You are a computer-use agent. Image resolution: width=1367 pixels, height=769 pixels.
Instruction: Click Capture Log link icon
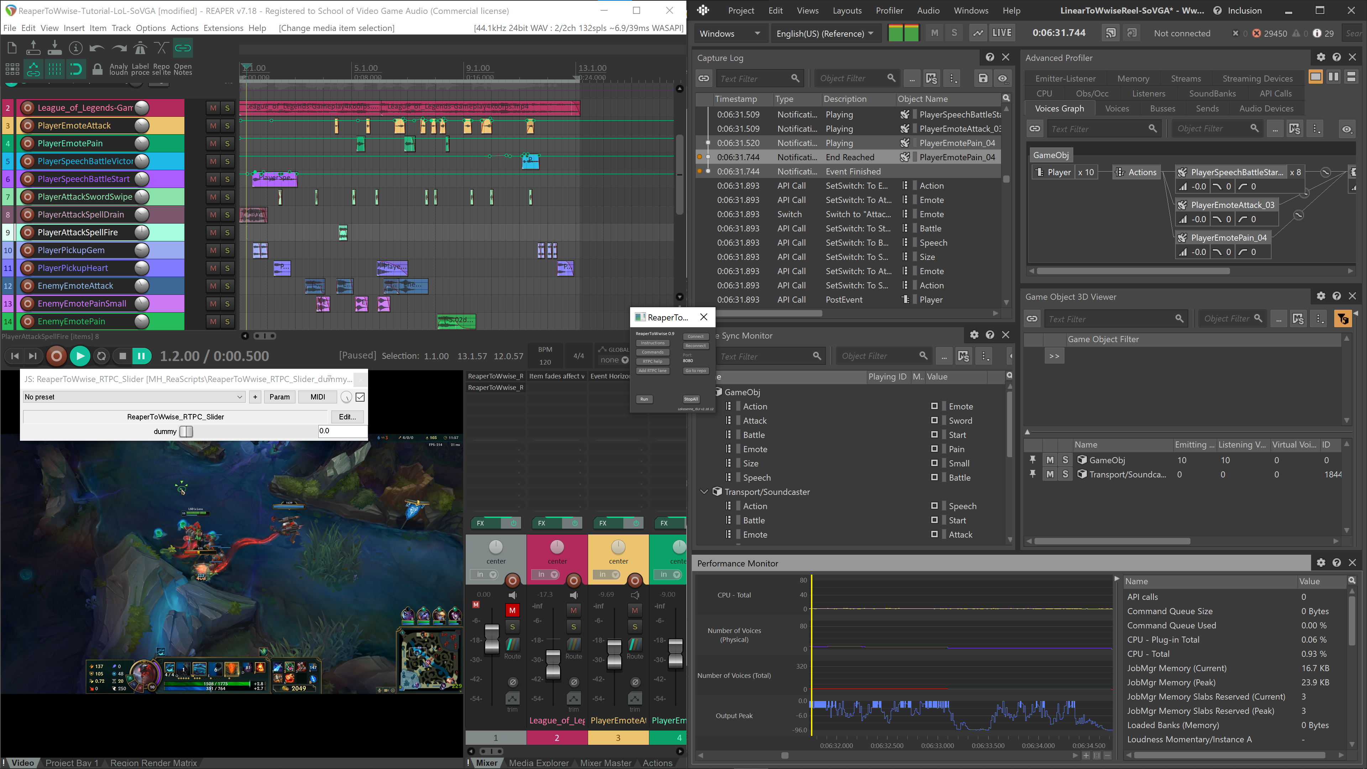tap(704, 79)
